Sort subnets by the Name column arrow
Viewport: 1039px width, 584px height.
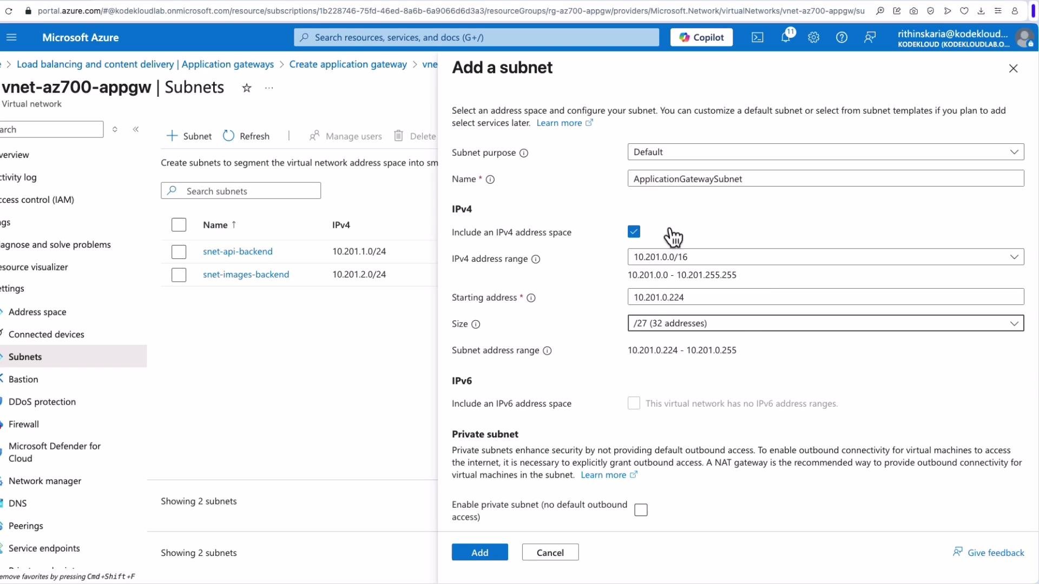(234, 224)
